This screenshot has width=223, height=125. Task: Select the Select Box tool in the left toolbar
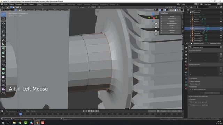pyautogui.click(x=3, y=15)
